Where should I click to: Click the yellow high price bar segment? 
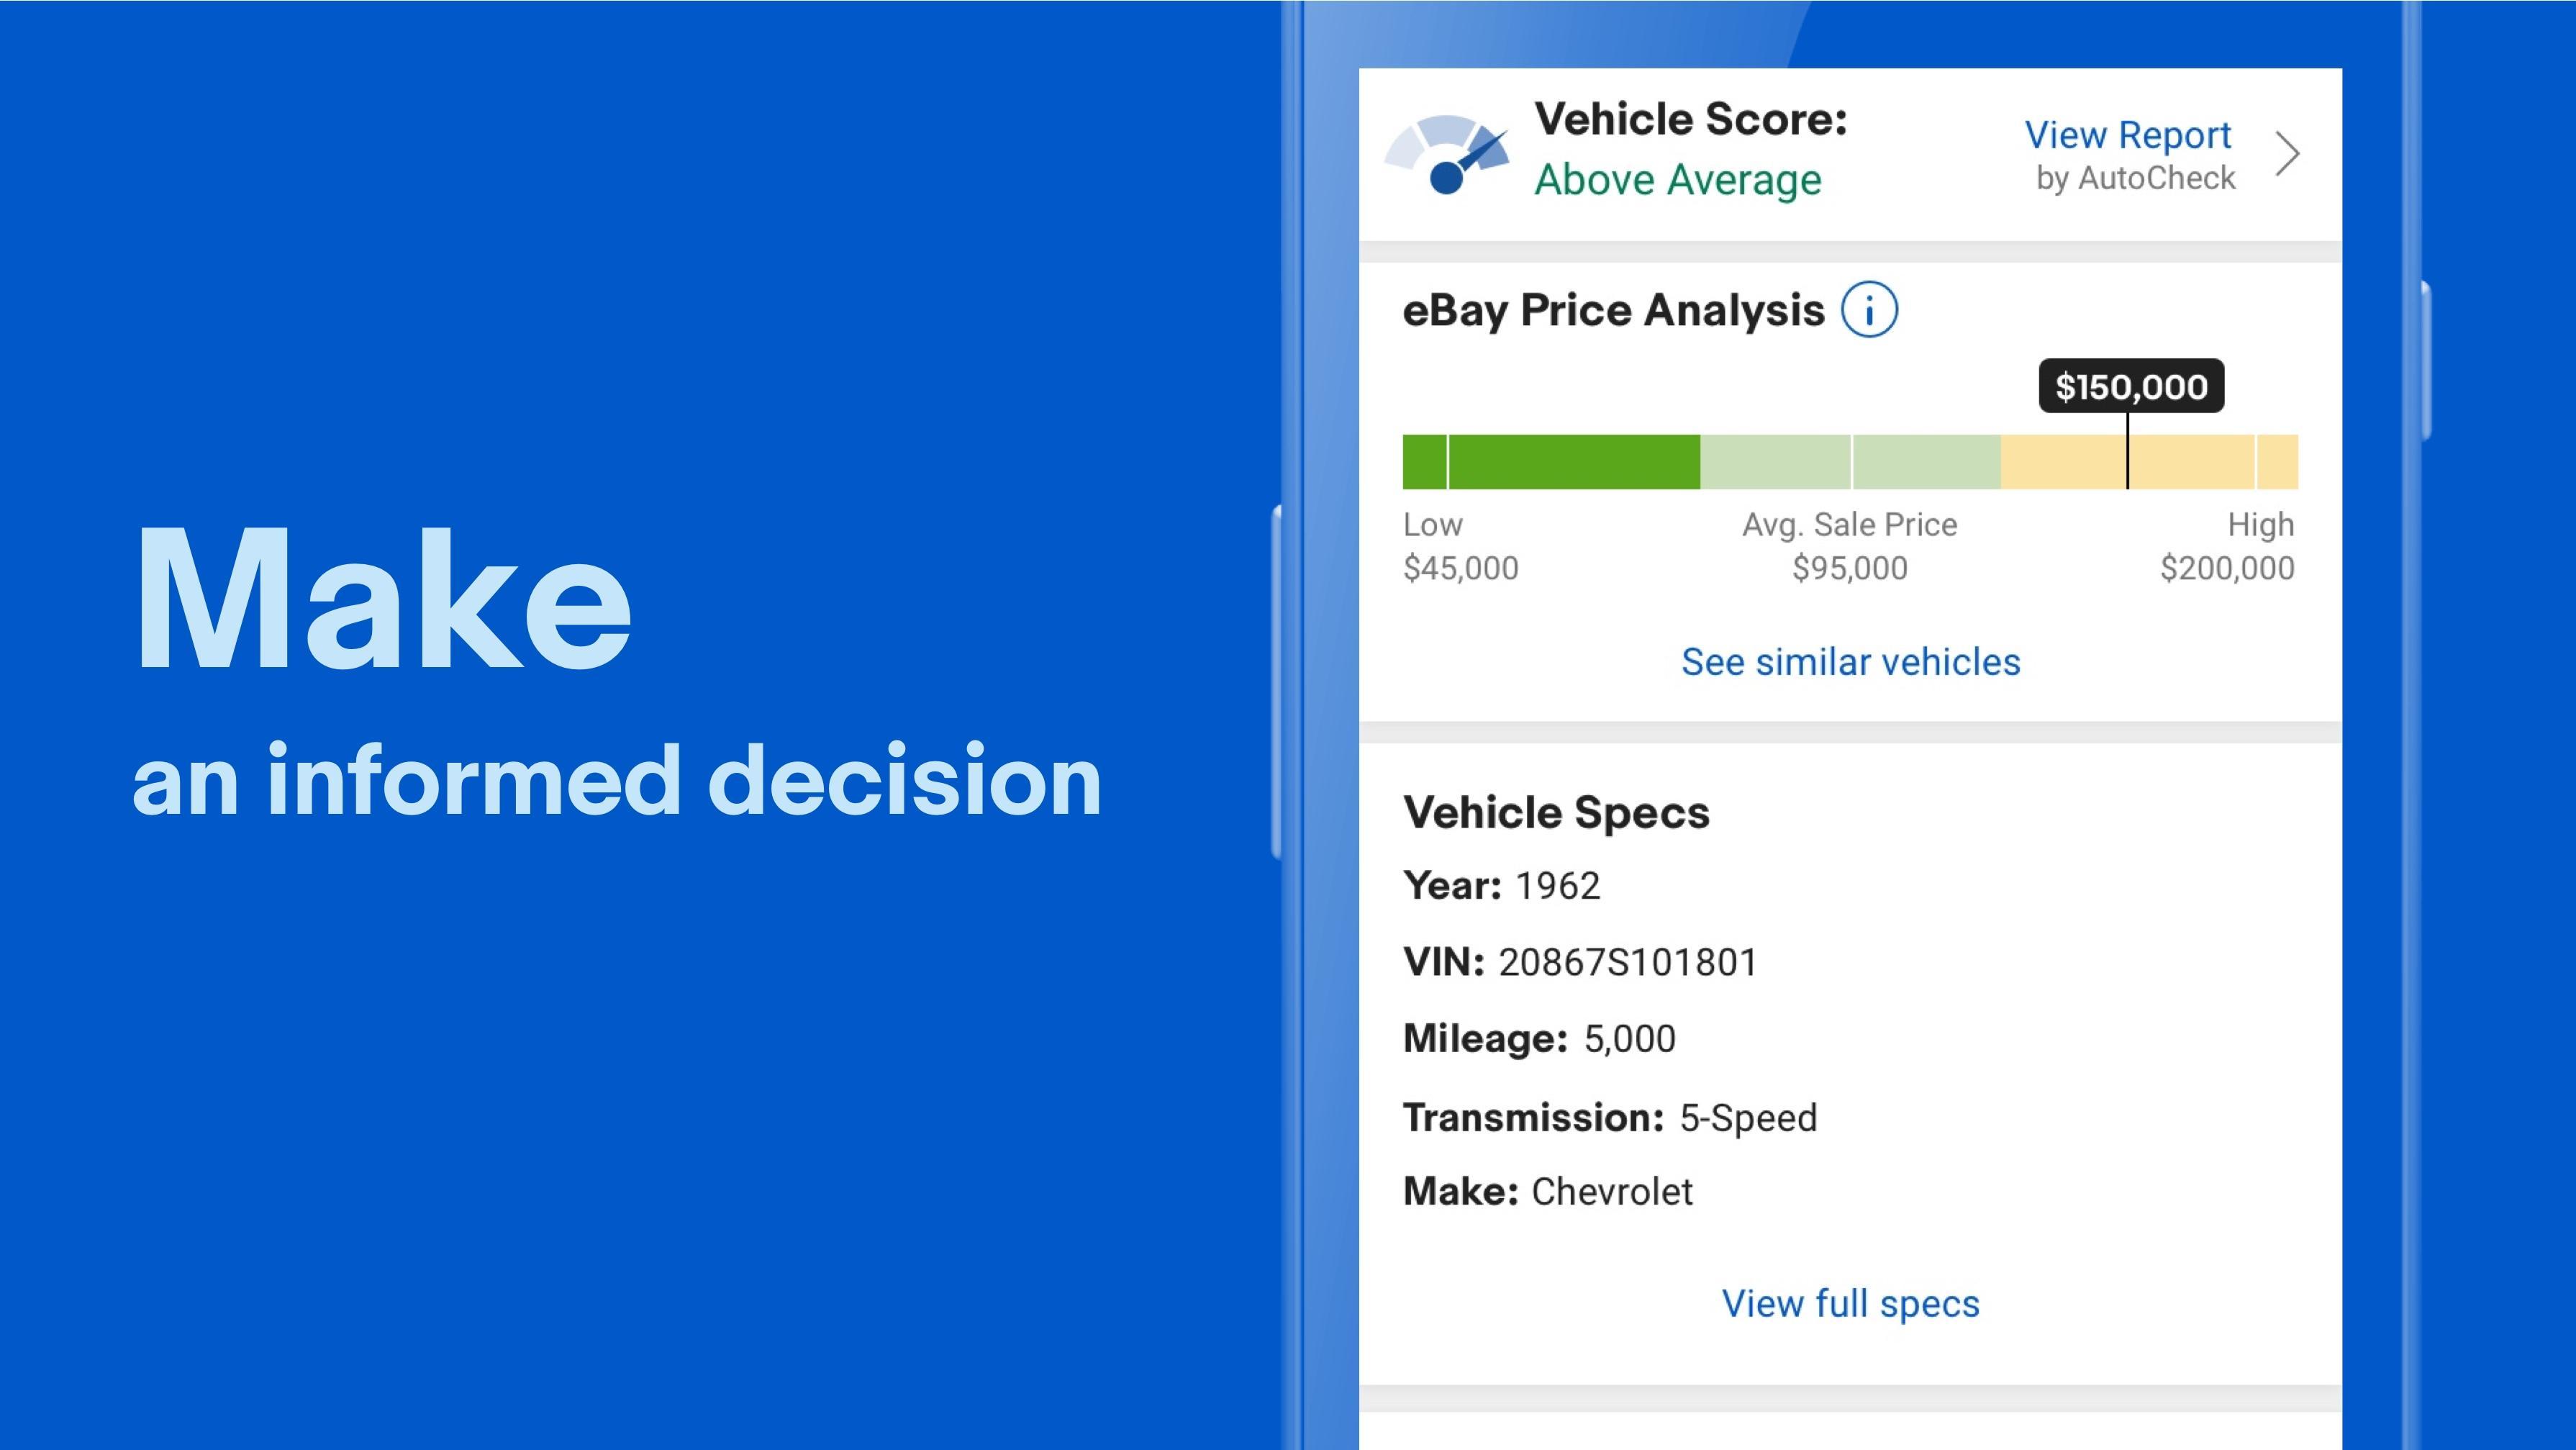(2149, 462)
